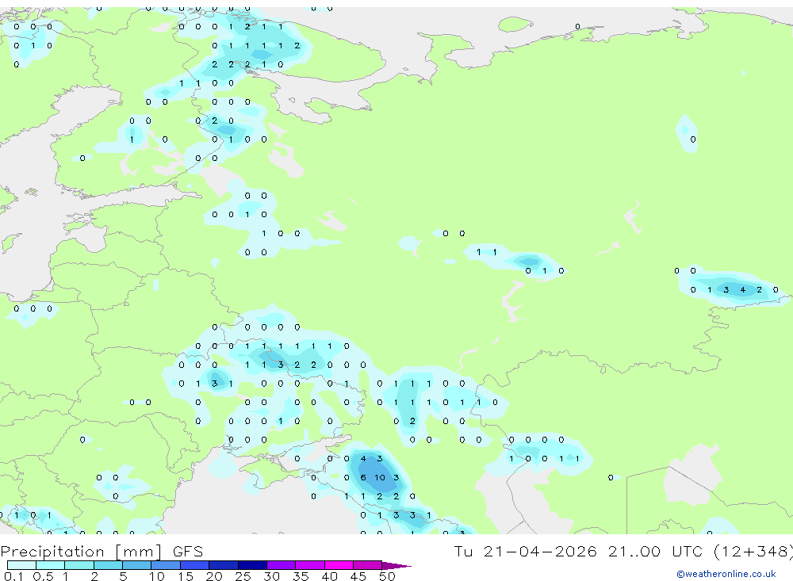This screenshot has width=793, height=581.
Task: Click the '25' legend scale label
Action: coord(243,576)
